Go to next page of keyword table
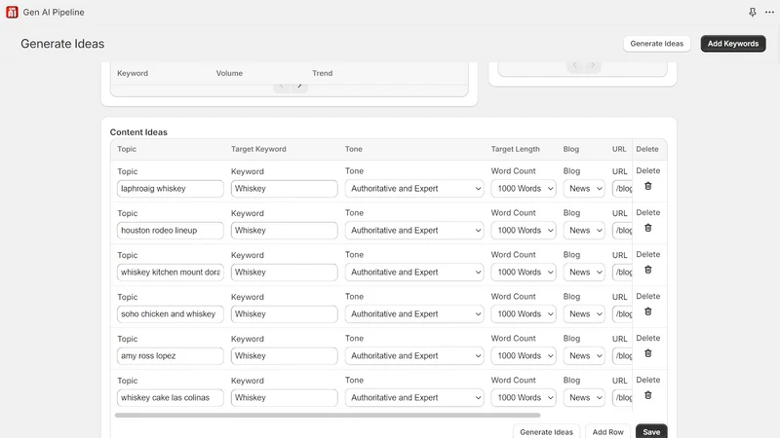The width and height of the screenshot is (780, 438). (299, 86)
